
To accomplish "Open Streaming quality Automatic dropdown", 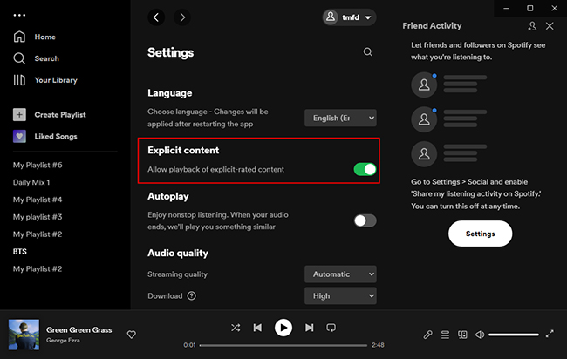I will coord(340,274).
